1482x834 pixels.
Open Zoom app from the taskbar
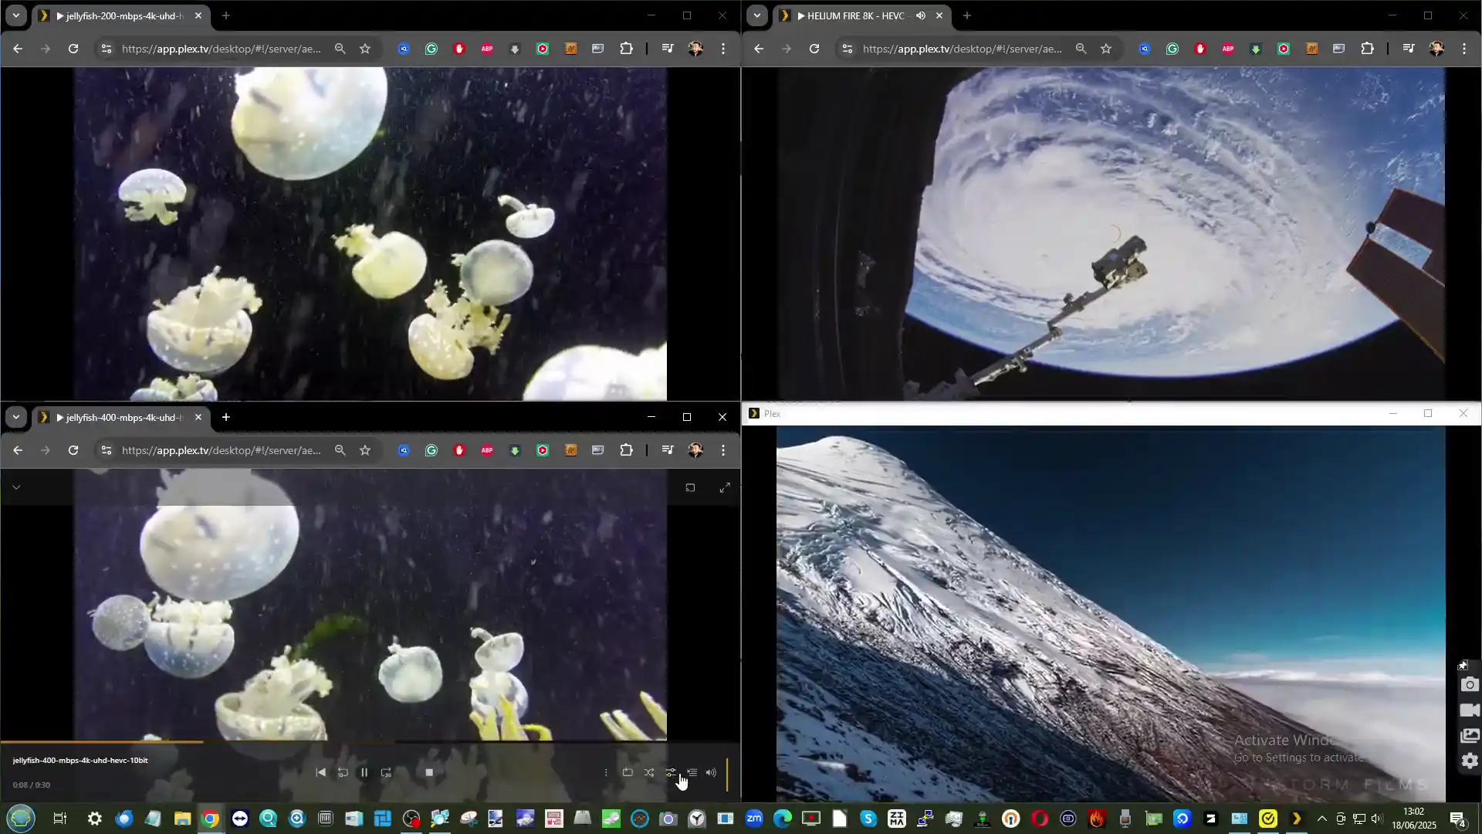tap(754, 819)
